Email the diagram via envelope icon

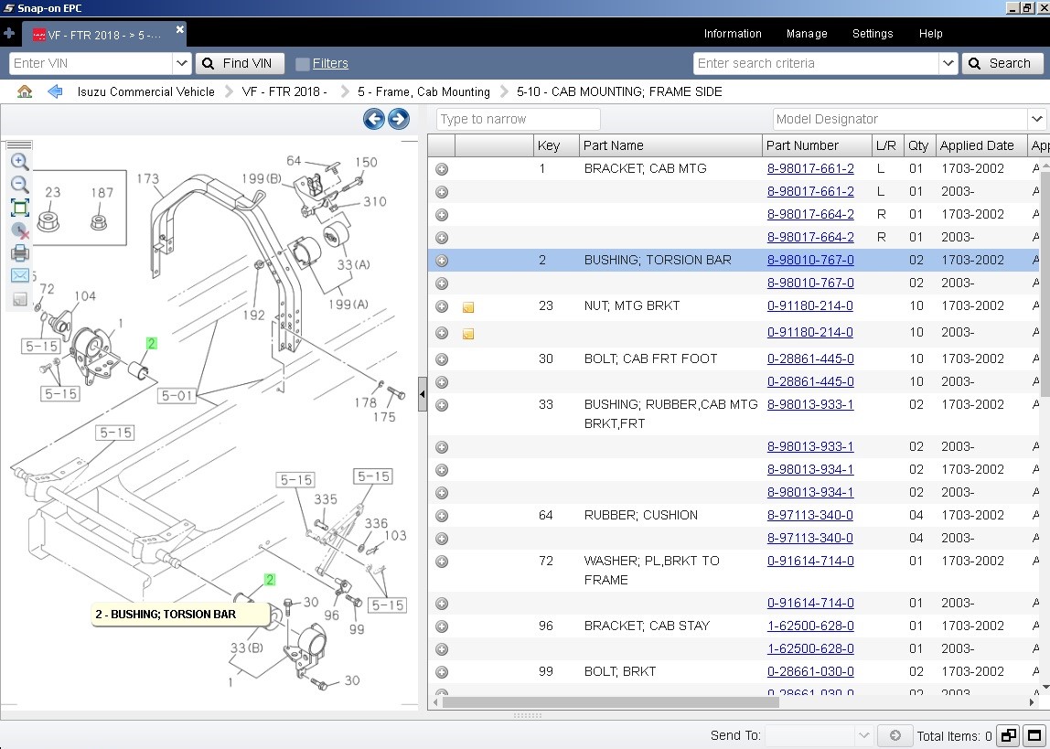point(19,275)
